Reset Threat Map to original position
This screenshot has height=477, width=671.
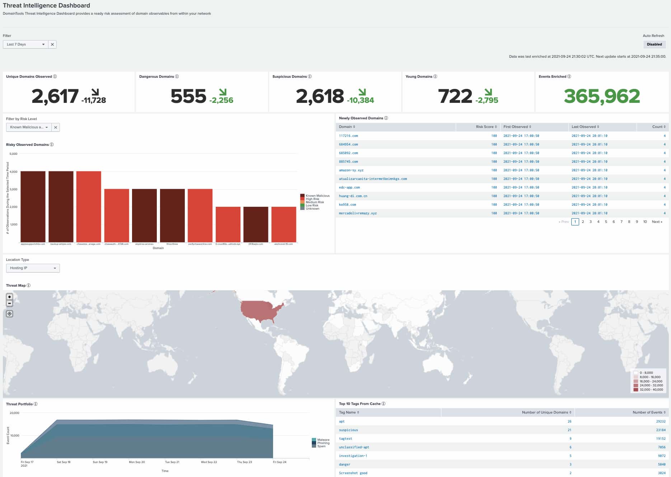(x=10, y=314)
